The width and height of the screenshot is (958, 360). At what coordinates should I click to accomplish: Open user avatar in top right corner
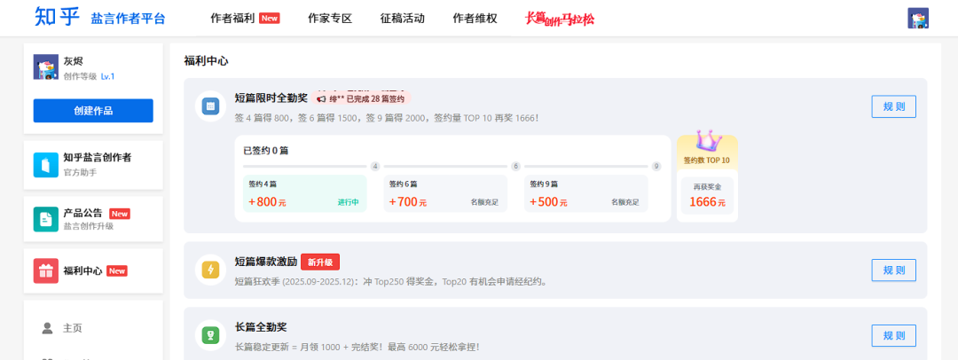pyautogui.click(x=918, y=19)
